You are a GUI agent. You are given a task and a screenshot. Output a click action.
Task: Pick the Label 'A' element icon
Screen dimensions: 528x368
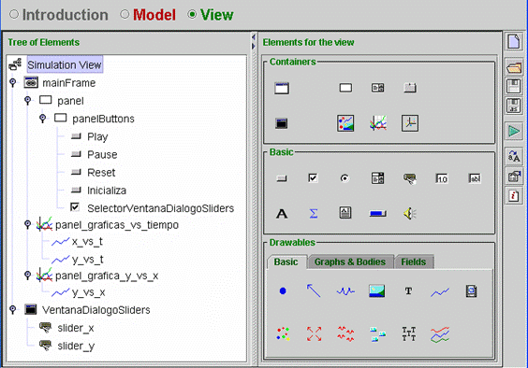[282, 214]
